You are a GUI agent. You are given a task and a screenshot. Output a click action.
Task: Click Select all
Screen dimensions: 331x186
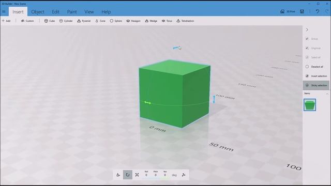313,57
